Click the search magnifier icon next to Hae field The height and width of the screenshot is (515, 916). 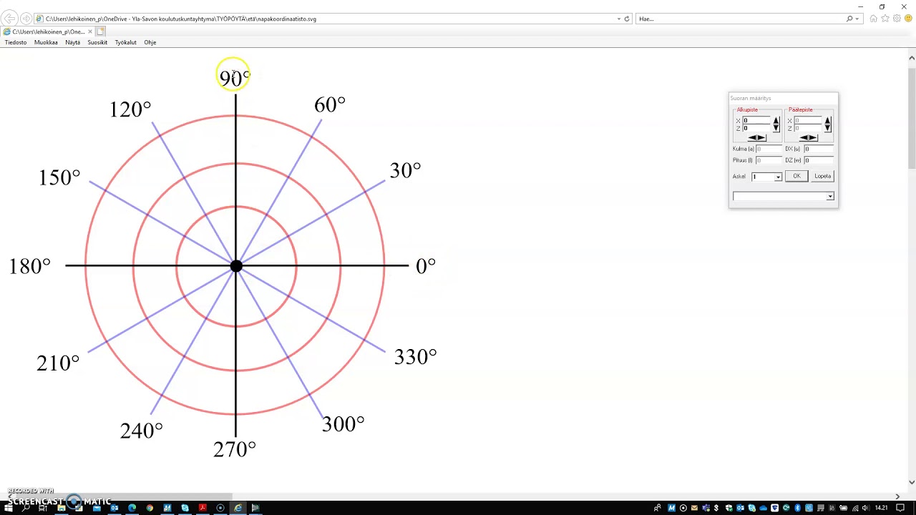[849, 19]
